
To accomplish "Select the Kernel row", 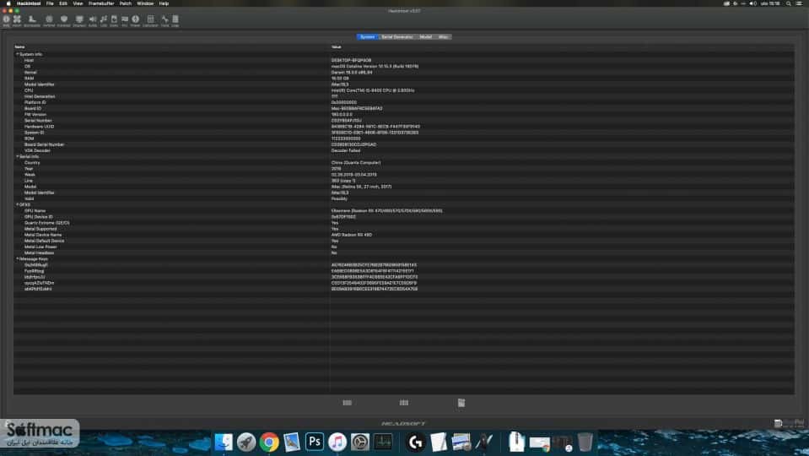I will pyautogui.click(x=404, y=73).
